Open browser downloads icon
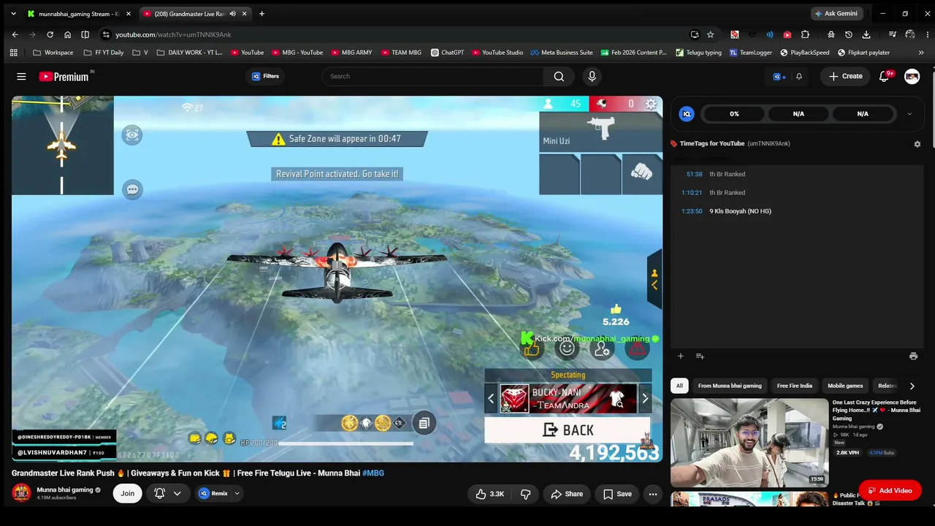Viewport: 935px width, 526px height. coord(866,34)
